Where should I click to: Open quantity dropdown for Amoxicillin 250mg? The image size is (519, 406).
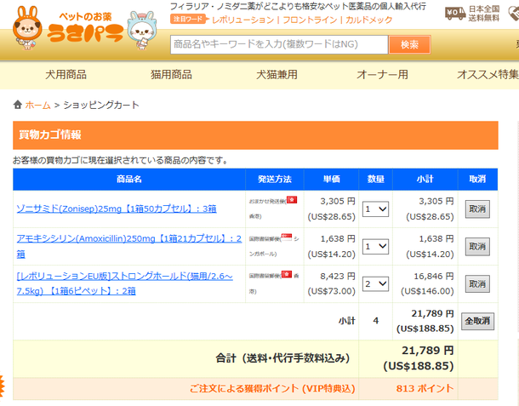point(375,246)
